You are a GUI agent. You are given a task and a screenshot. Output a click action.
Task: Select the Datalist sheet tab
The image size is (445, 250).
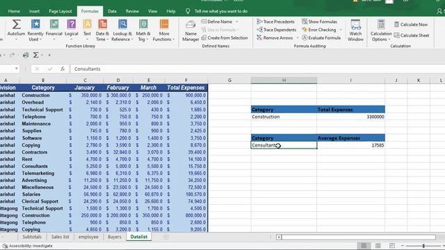(139, 237)
